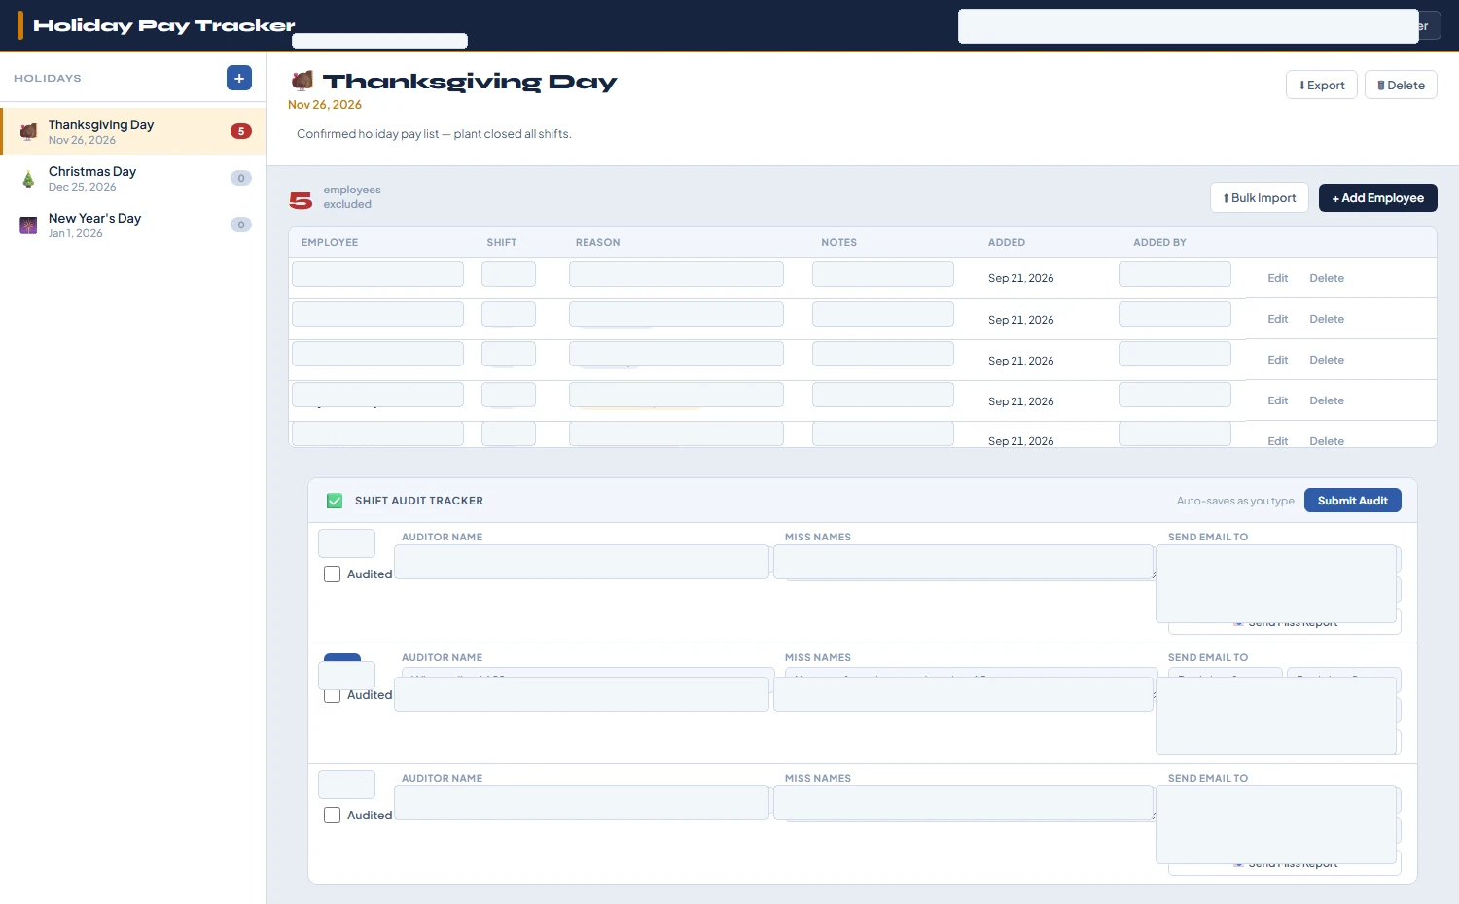Click the green checkmark icon beside Shift Audit Tracker

pos(335,501)
